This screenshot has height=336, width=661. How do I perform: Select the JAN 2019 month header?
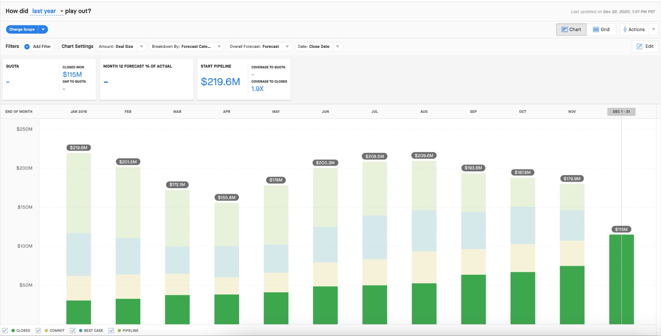point(79,112)
